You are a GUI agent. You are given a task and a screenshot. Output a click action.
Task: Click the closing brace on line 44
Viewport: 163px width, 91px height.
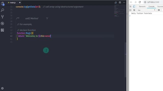click(17, 39)
